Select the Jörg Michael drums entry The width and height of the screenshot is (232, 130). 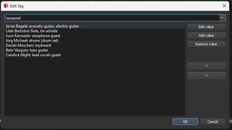click(32, 41)
